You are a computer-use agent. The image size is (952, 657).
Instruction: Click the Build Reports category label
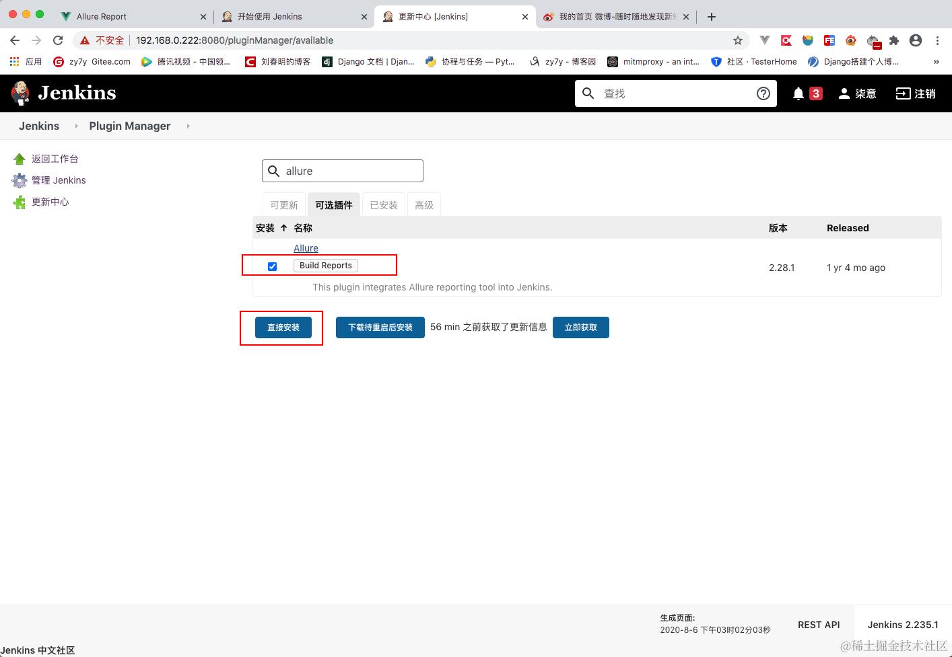click(326, 266)
